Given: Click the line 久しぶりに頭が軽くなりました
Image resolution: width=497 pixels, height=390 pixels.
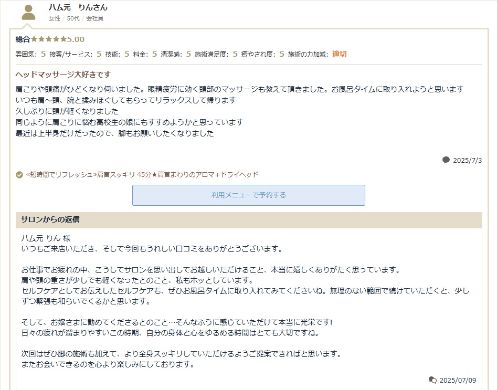Looking at the screenshot, I should click(67, 111).
